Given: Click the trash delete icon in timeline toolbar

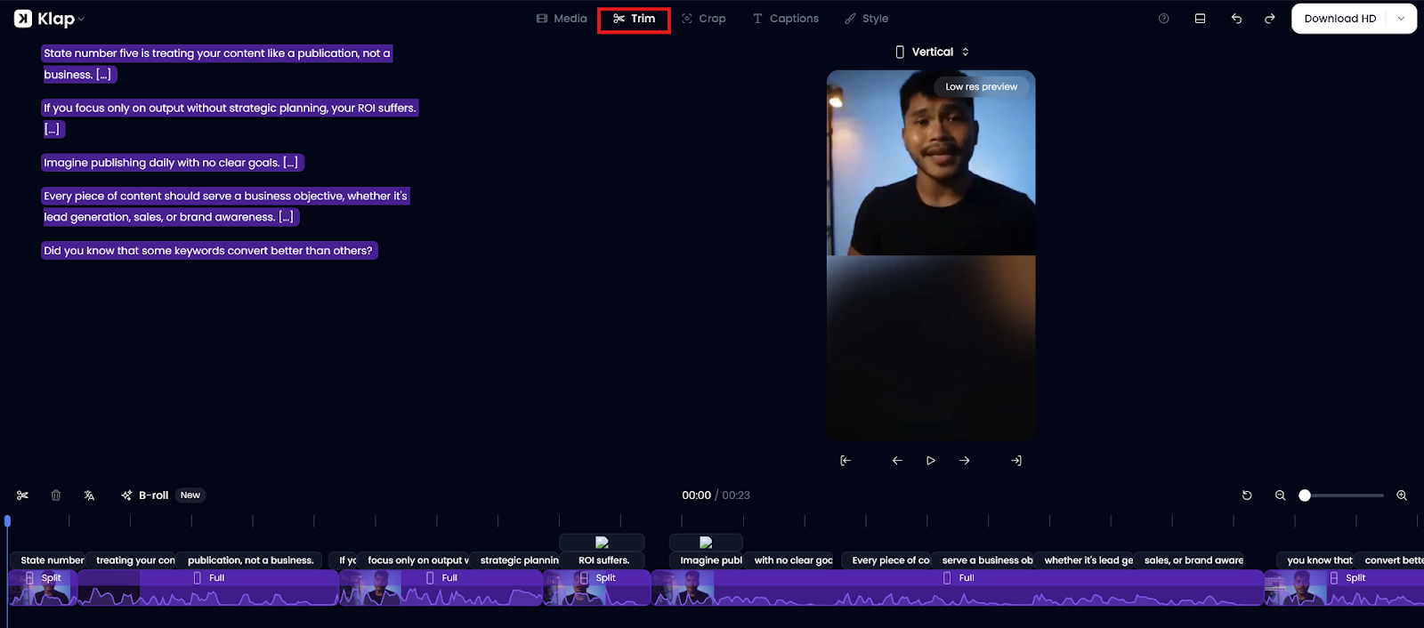Looking at the screenshot, I should click(x=56, y=495).
